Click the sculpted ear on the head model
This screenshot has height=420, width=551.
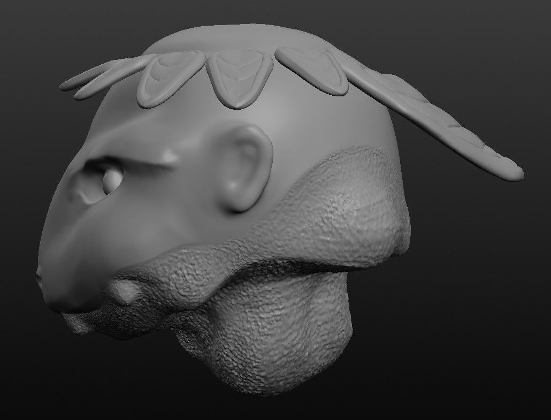[248, 169]
